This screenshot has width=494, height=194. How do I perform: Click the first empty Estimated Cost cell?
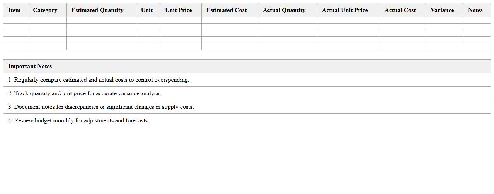click(x=230, y=20)
